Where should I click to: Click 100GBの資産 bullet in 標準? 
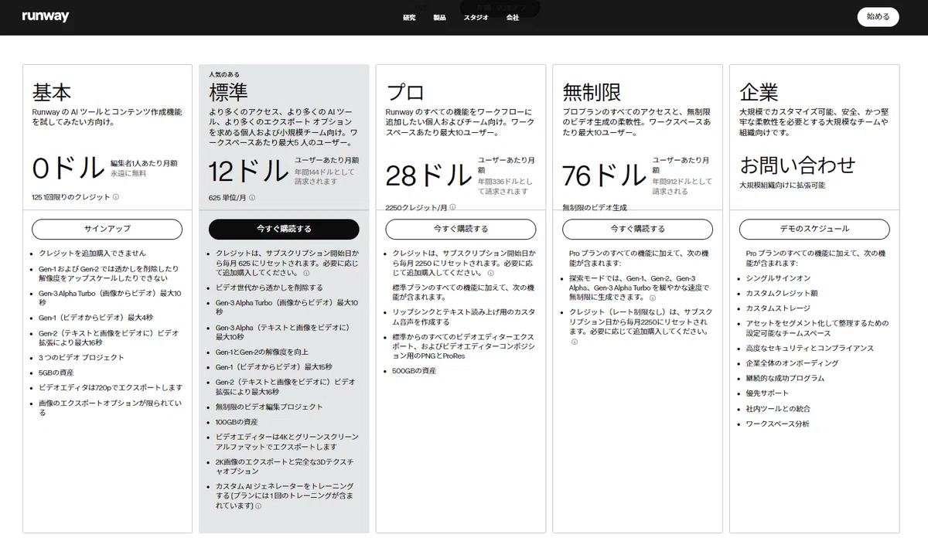[x=237, y=422]
